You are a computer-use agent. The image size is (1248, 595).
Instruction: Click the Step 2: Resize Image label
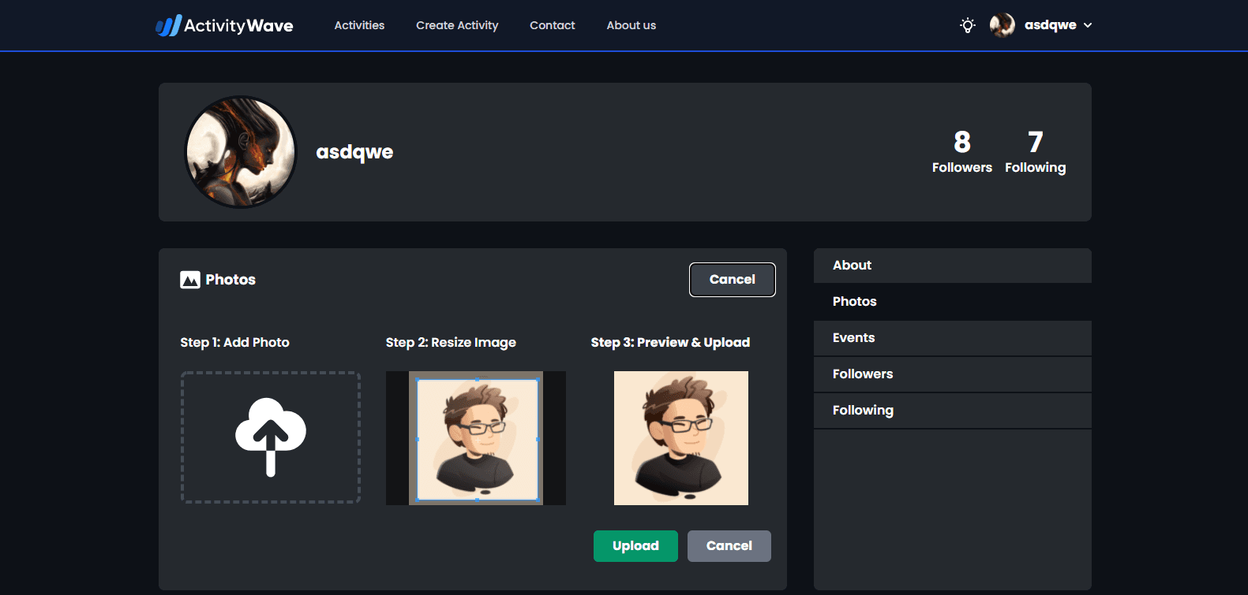451,342
